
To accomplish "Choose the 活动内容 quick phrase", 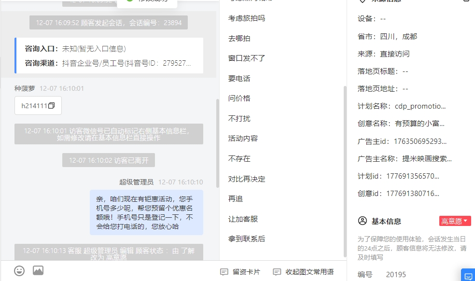I will pyautogui.click(x=243, y=139).
